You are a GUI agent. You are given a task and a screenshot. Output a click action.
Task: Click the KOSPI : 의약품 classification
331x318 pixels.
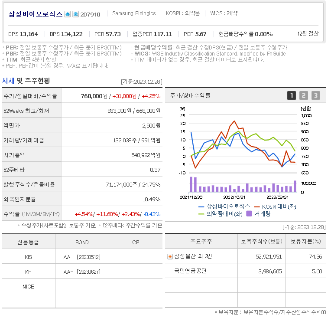point(182,13)
